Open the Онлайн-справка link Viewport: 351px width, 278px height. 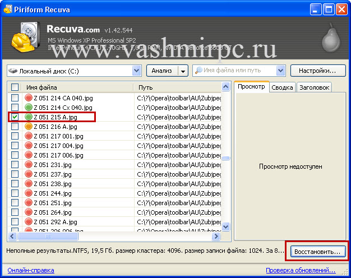click(x=31, y=270)
